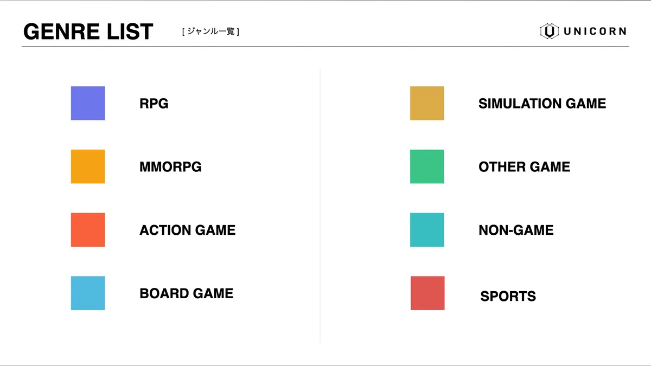Screen dimensions: 651x366
Task: Click the GENRE LIST heading
Action: click(x=88, y=32)
